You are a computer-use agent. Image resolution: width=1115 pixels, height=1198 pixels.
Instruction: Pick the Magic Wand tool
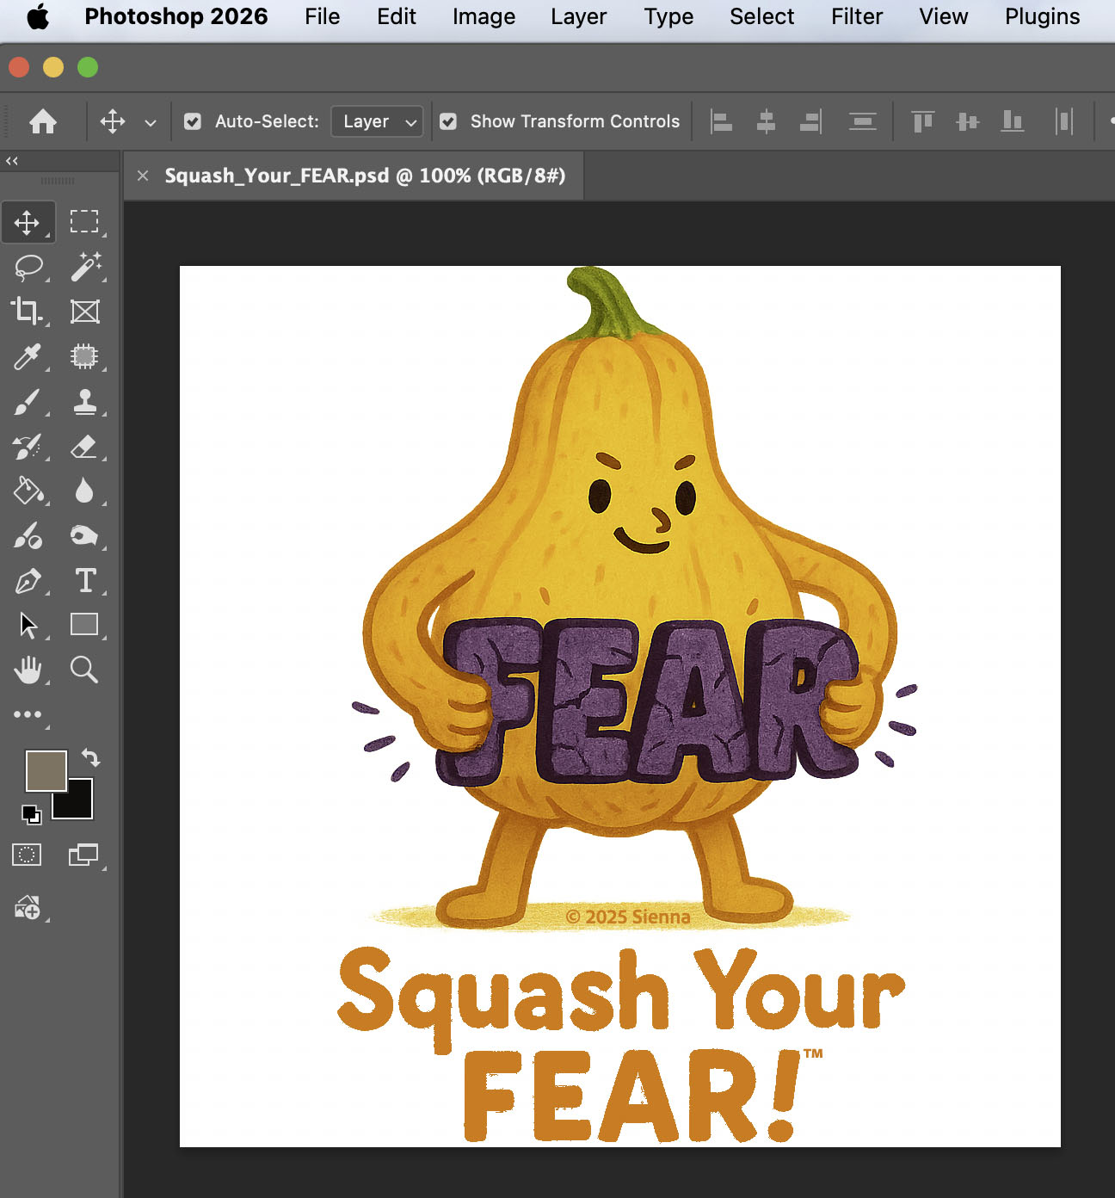(84, 267)
